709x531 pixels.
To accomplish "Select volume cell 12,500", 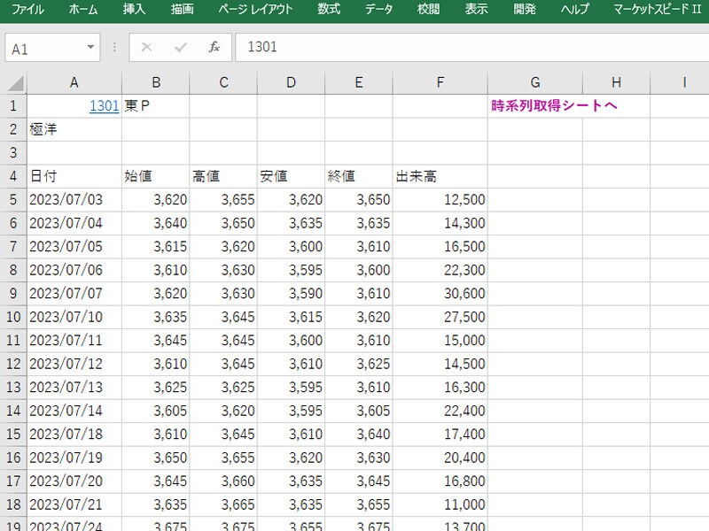I will click(440, 200).
